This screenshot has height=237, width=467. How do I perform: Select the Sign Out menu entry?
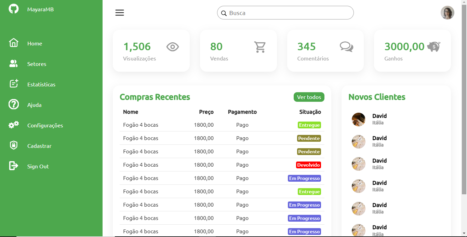pyautogui.click(x=38, y=166)
